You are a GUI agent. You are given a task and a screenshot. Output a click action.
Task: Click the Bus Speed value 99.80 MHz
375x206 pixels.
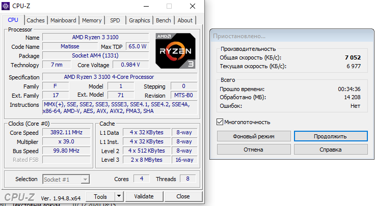[x=66, y=151]
